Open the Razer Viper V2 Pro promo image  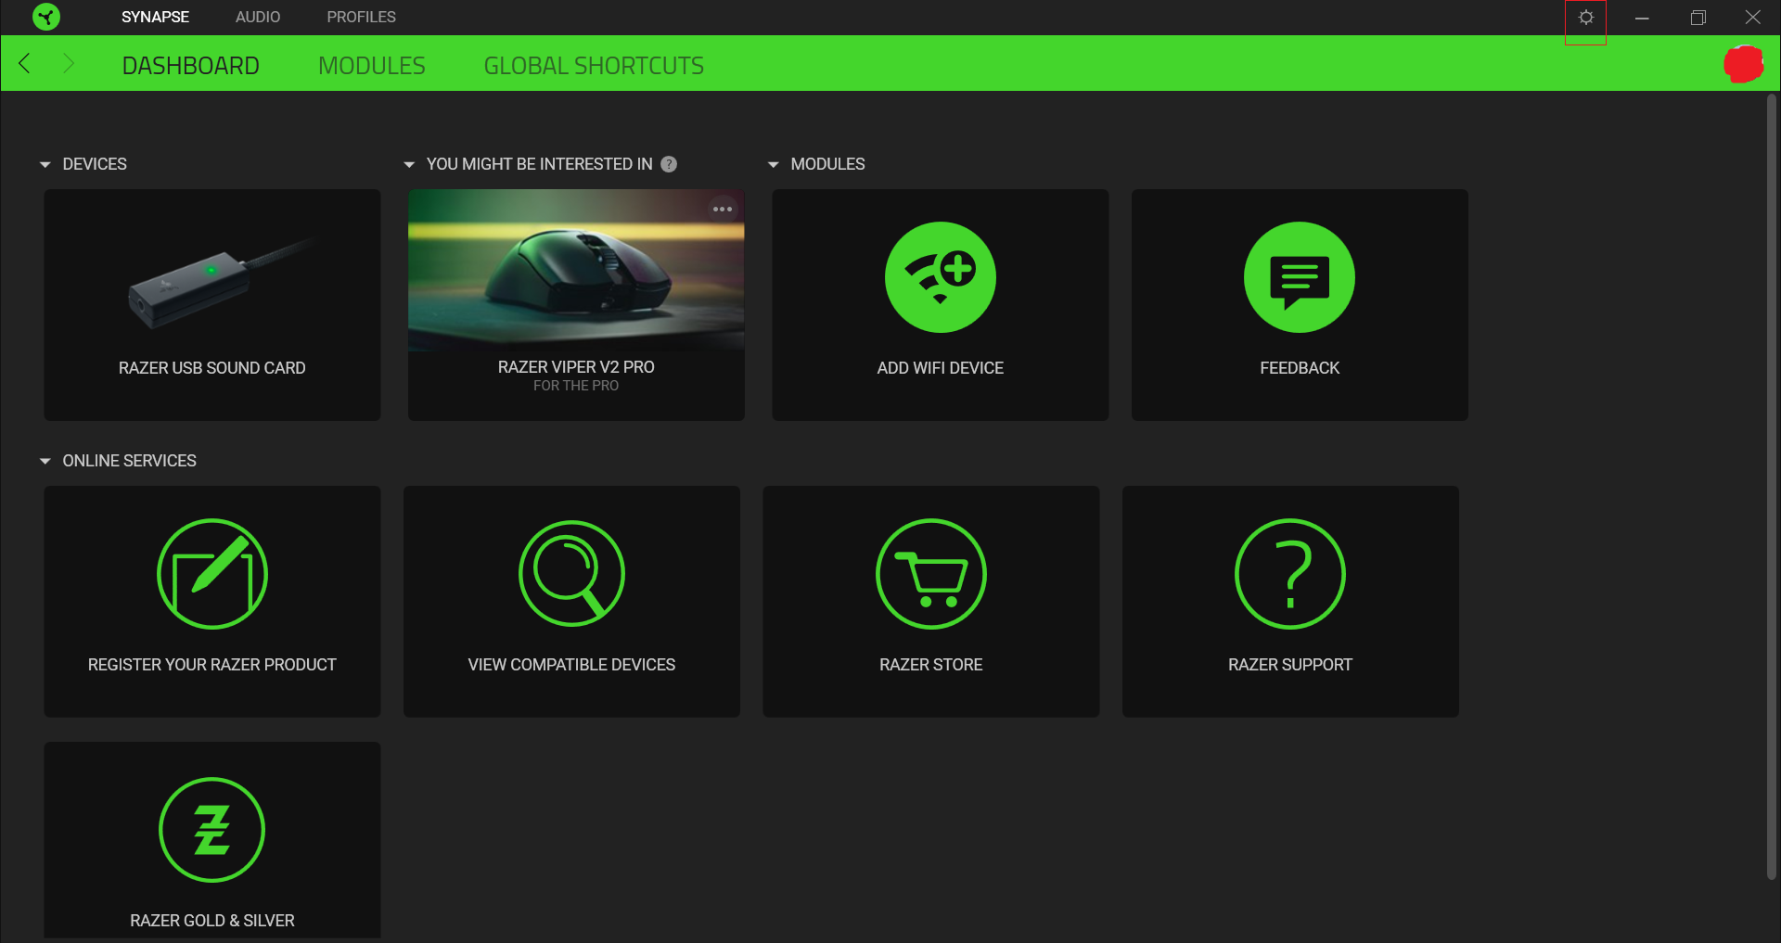click(x=576, y=270)
